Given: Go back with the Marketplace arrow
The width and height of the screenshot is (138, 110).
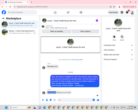Looking at the screenshot, I should (3, 18).
